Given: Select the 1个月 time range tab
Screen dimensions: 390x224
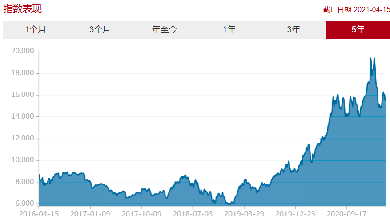Looking at the screenshot, I should 35,30.
